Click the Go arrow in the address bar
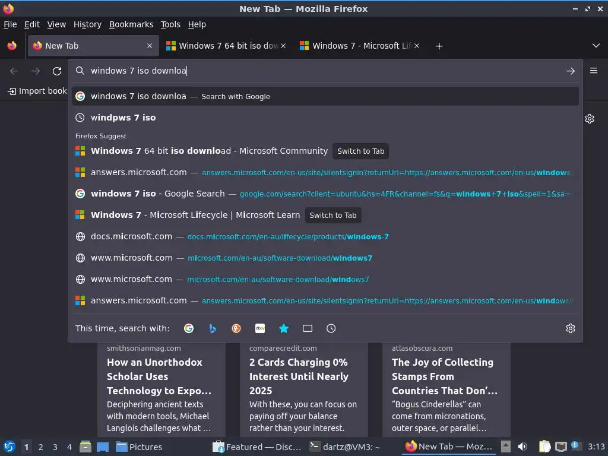The image size is (608, 456). click(x=571, y=71)
